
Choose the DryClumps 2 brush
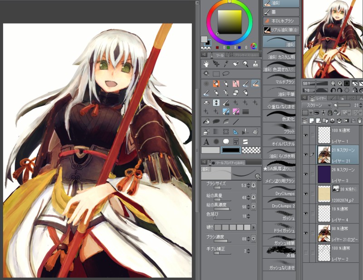click(279, 203)
